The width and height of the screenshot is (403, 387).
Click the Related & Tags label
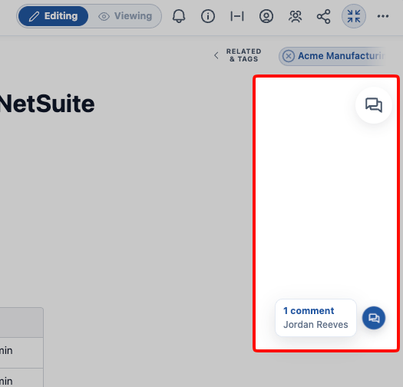(x=243, y=55)
